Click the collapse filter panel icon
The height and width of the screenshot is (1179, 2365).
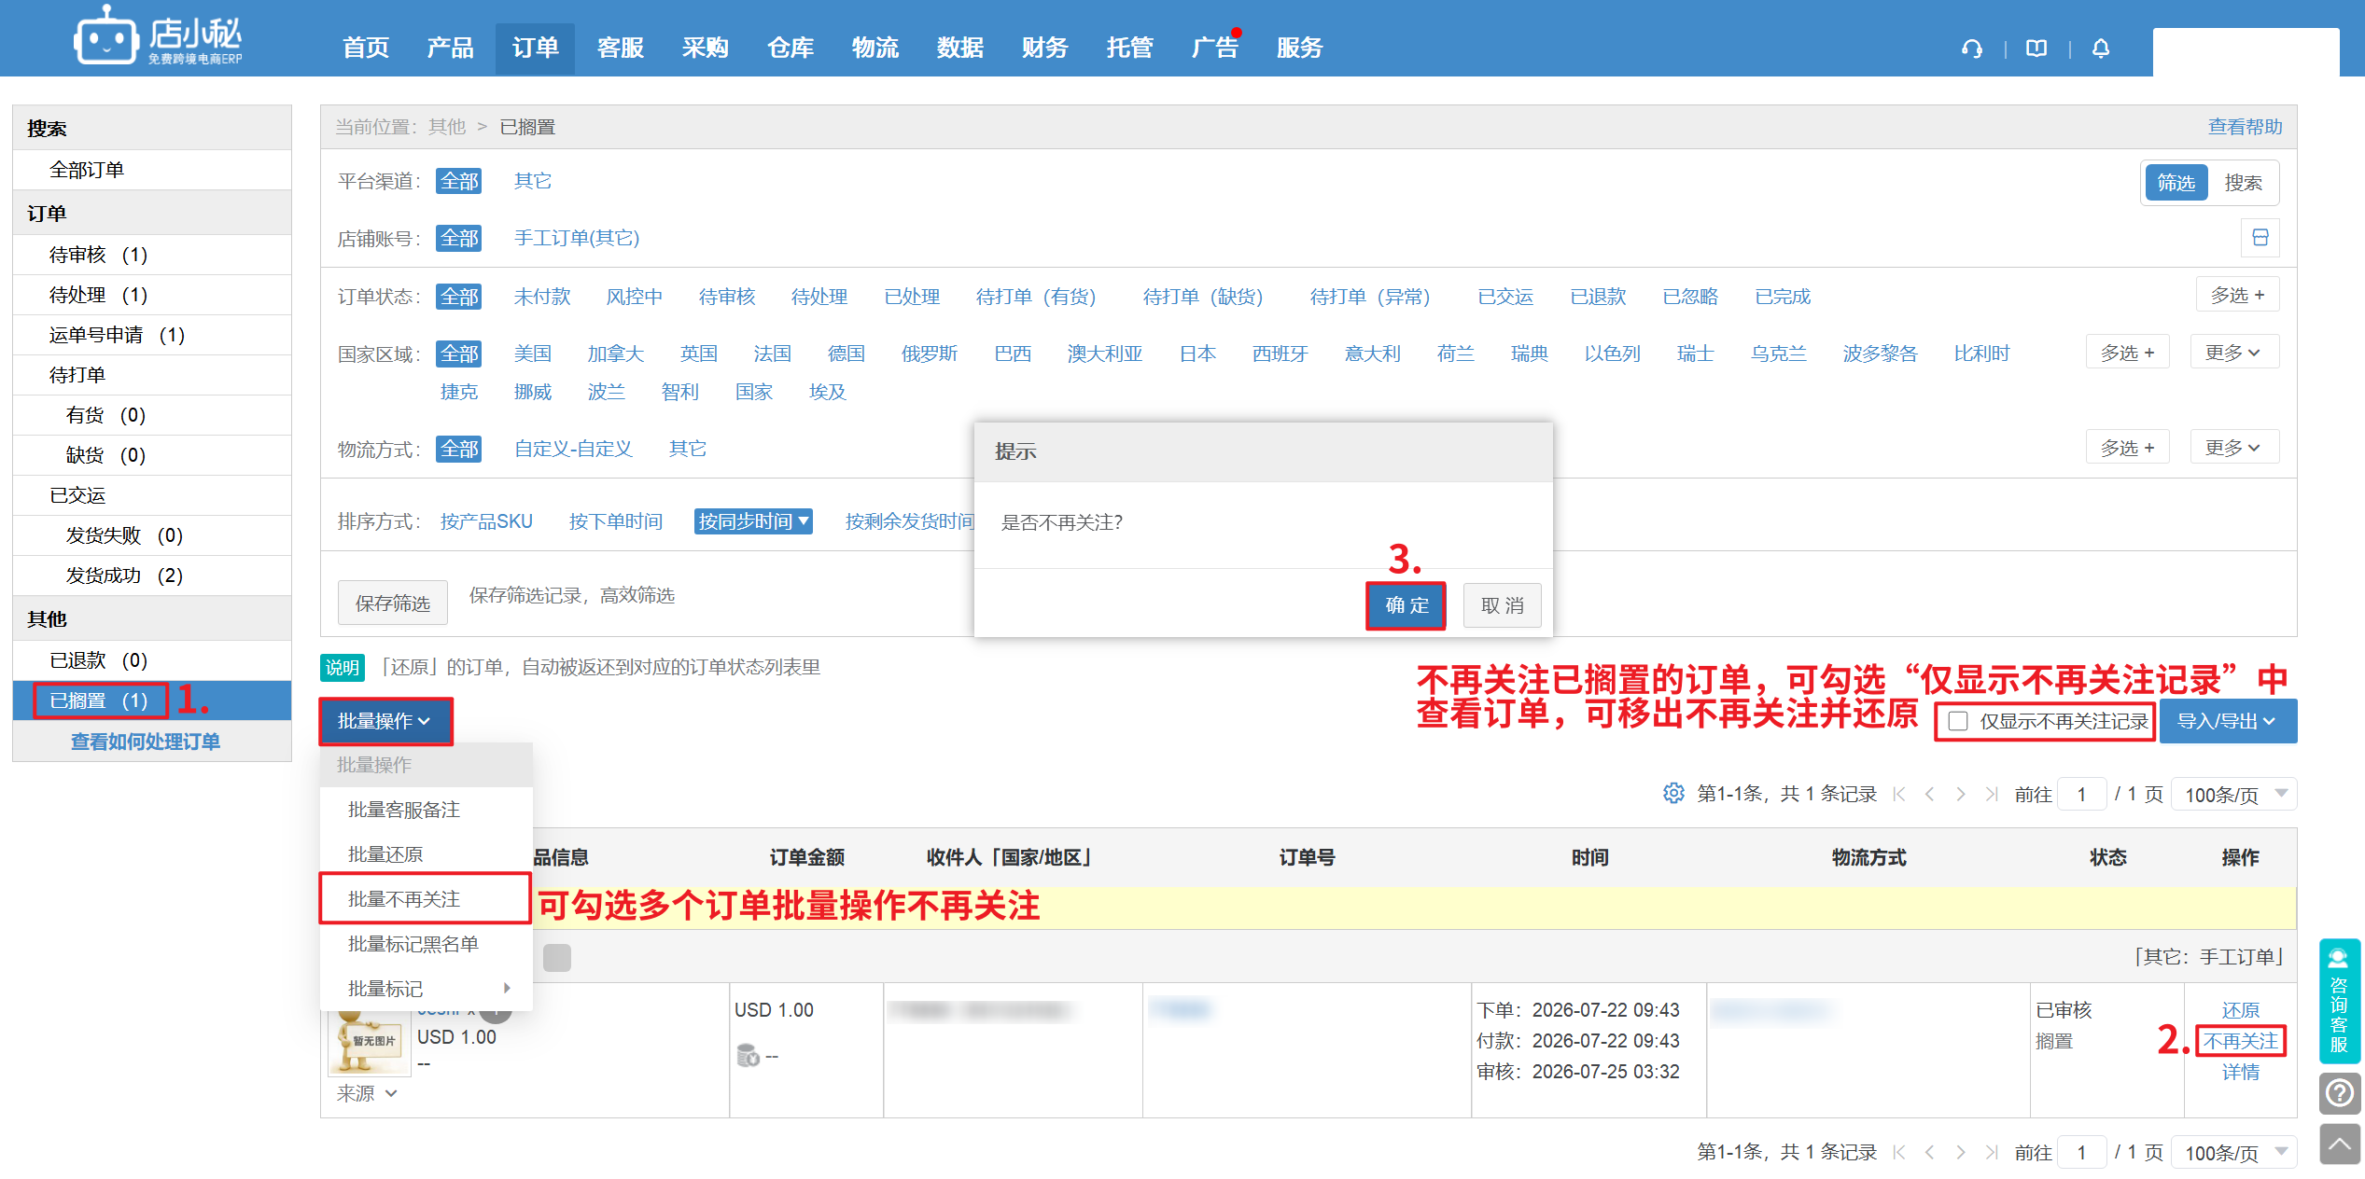tap(2260, 238)
